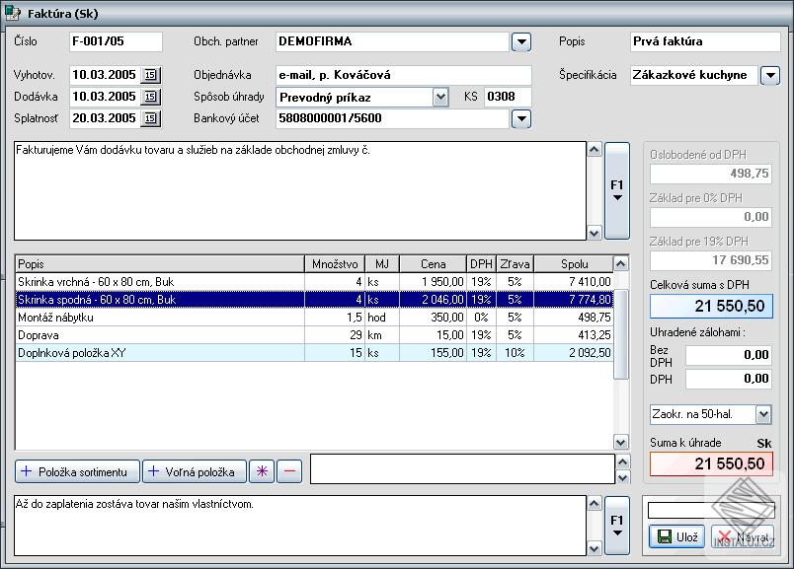Open calendar picker for Splatnosť date
Screen dimensions: 794x569
click(150, 118)
